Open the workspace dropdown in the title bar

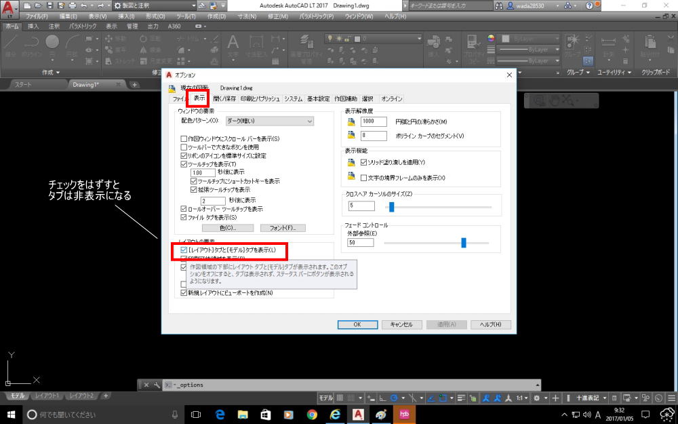click(x=155, y=5)
